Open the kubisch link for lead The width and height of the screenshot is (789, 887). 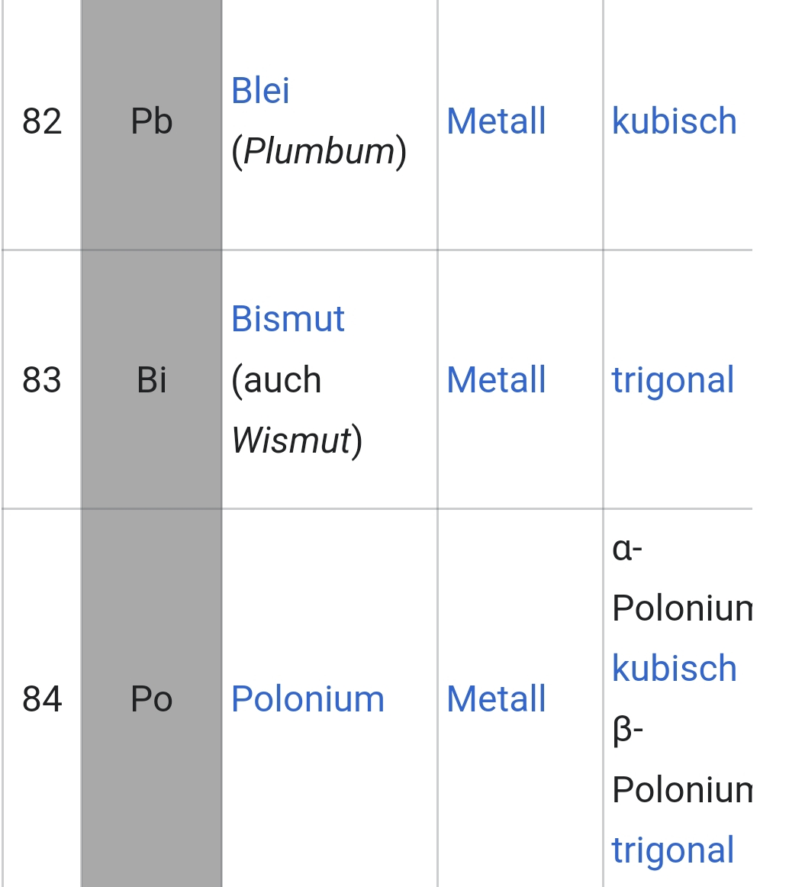pyautogui.click(x=675, y=121)
